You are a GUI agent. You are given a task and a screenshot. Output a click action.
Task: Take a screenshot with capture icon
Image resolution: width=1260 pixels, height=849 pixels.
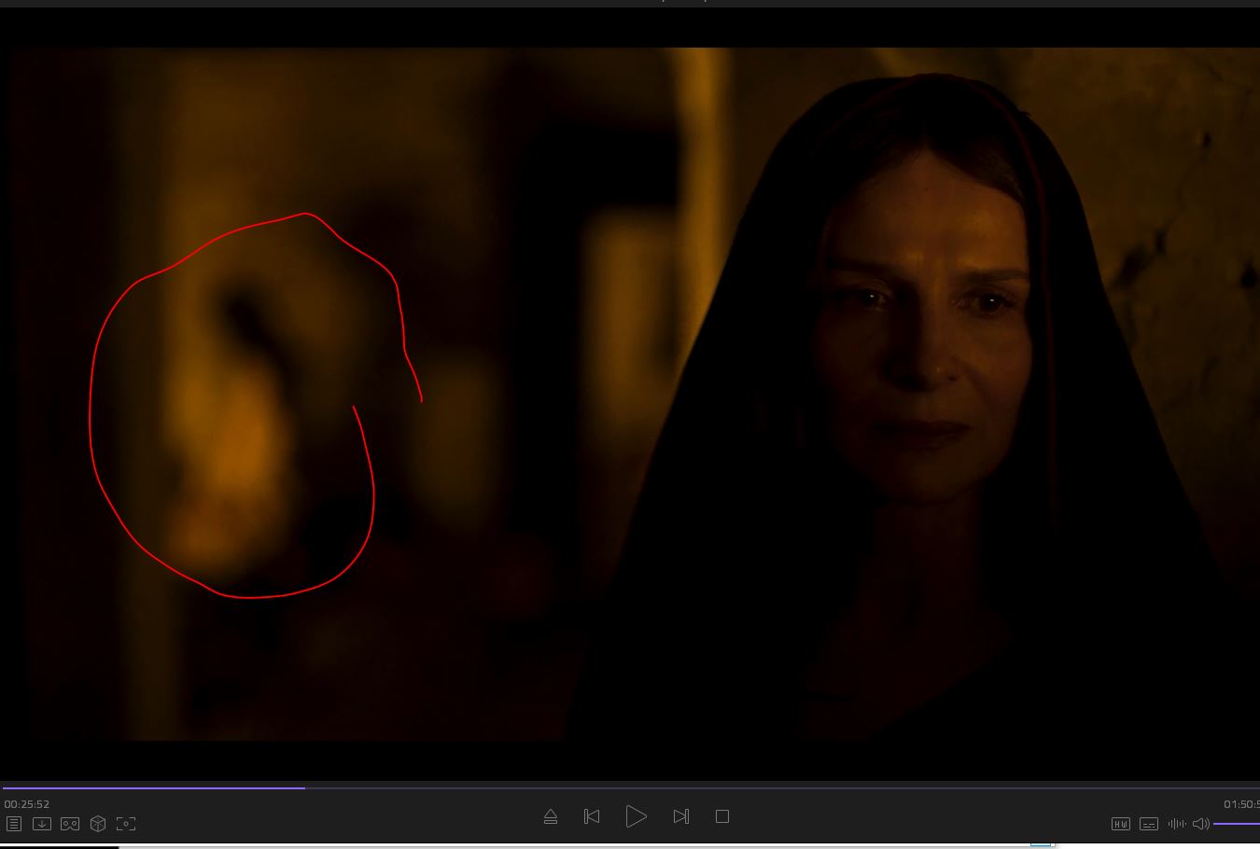(x=126, y=824)
